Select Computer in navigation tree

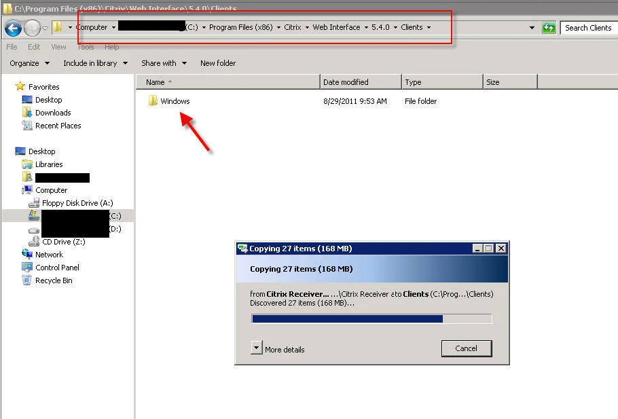click(51, 190)
